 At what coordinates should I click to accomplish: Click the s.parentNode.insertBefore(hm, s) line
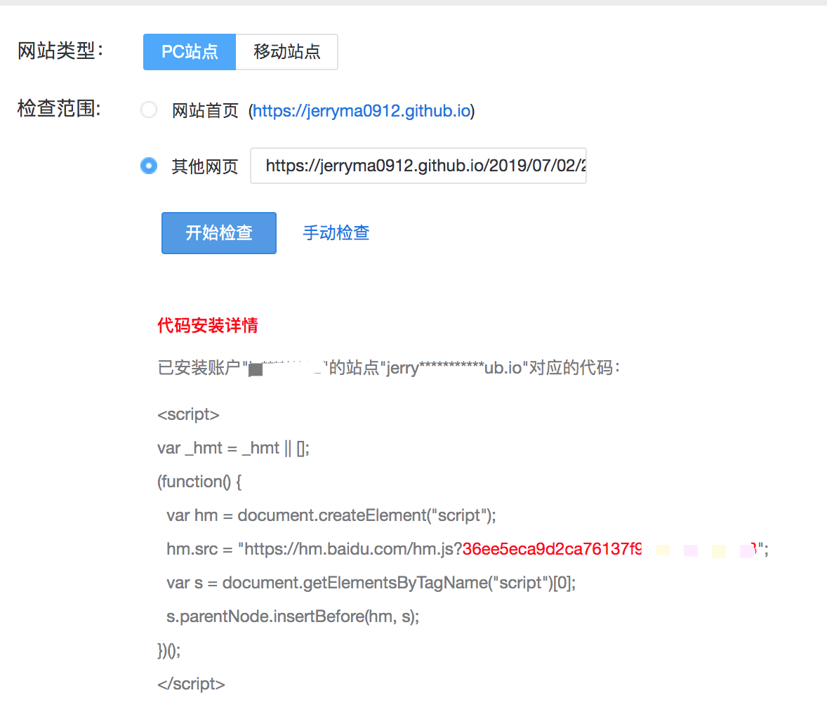pos(293,616)
